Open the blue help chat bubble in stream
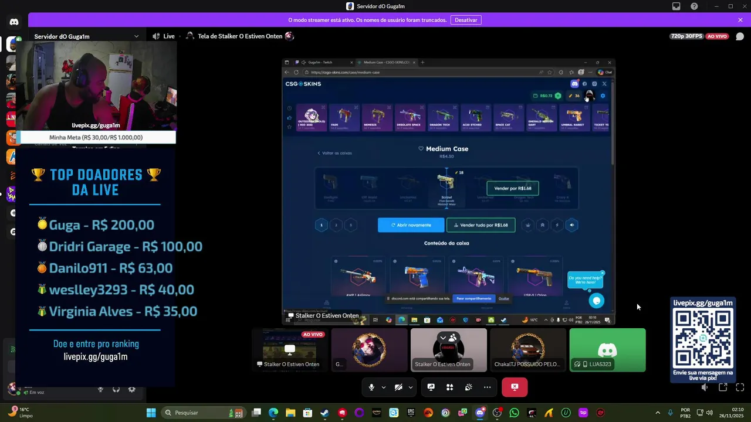The height and width of the screenshot is (422, 751). click(x=596, y=301)
